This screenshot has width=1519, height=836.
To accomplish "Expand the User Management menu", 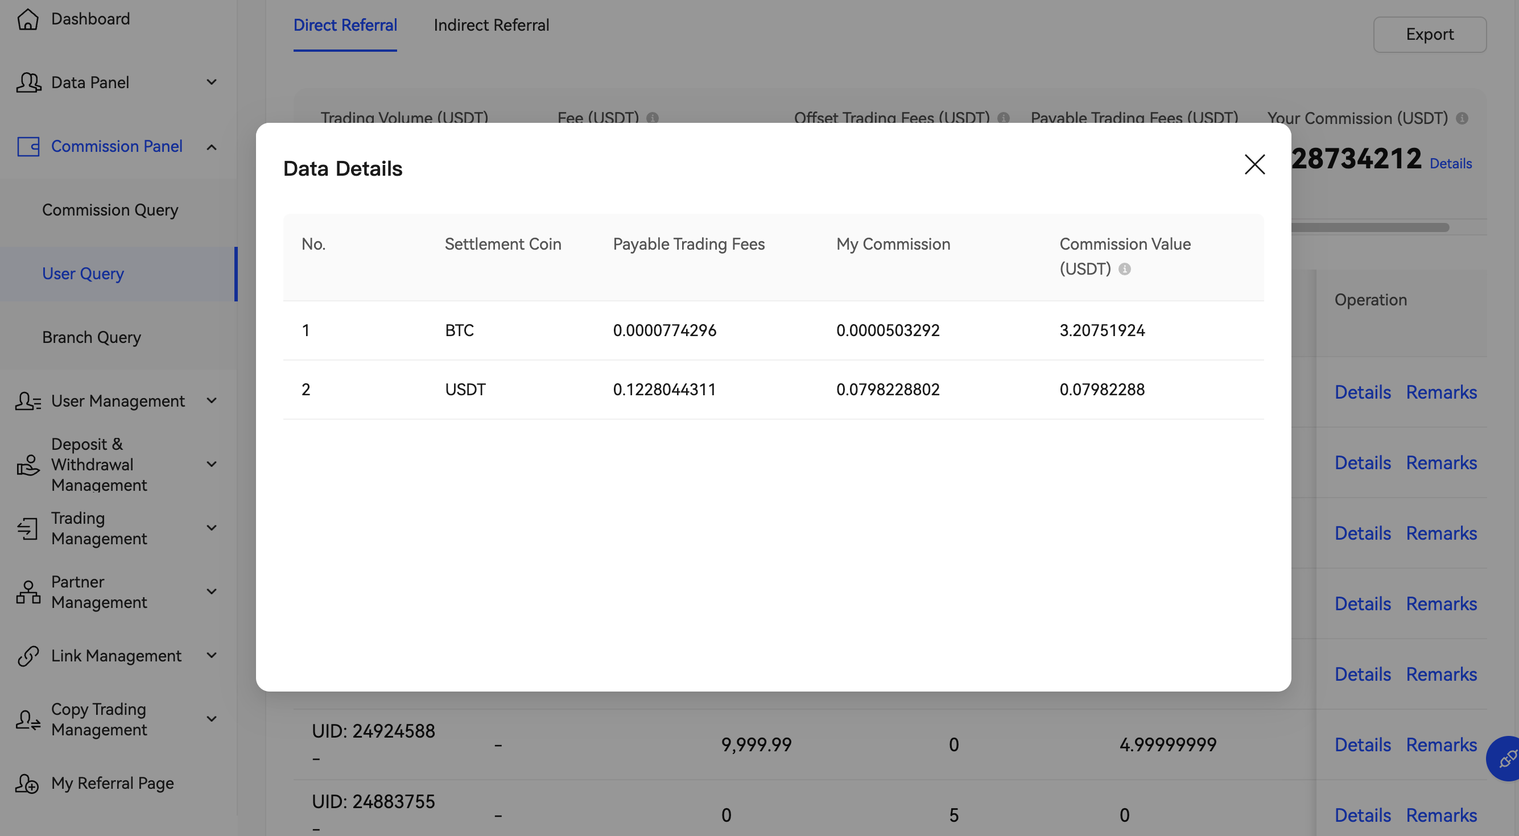I will click(x=212, y=400).
